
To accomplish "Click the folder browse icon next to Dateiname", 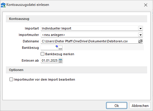I will click(x=140, y=41).
